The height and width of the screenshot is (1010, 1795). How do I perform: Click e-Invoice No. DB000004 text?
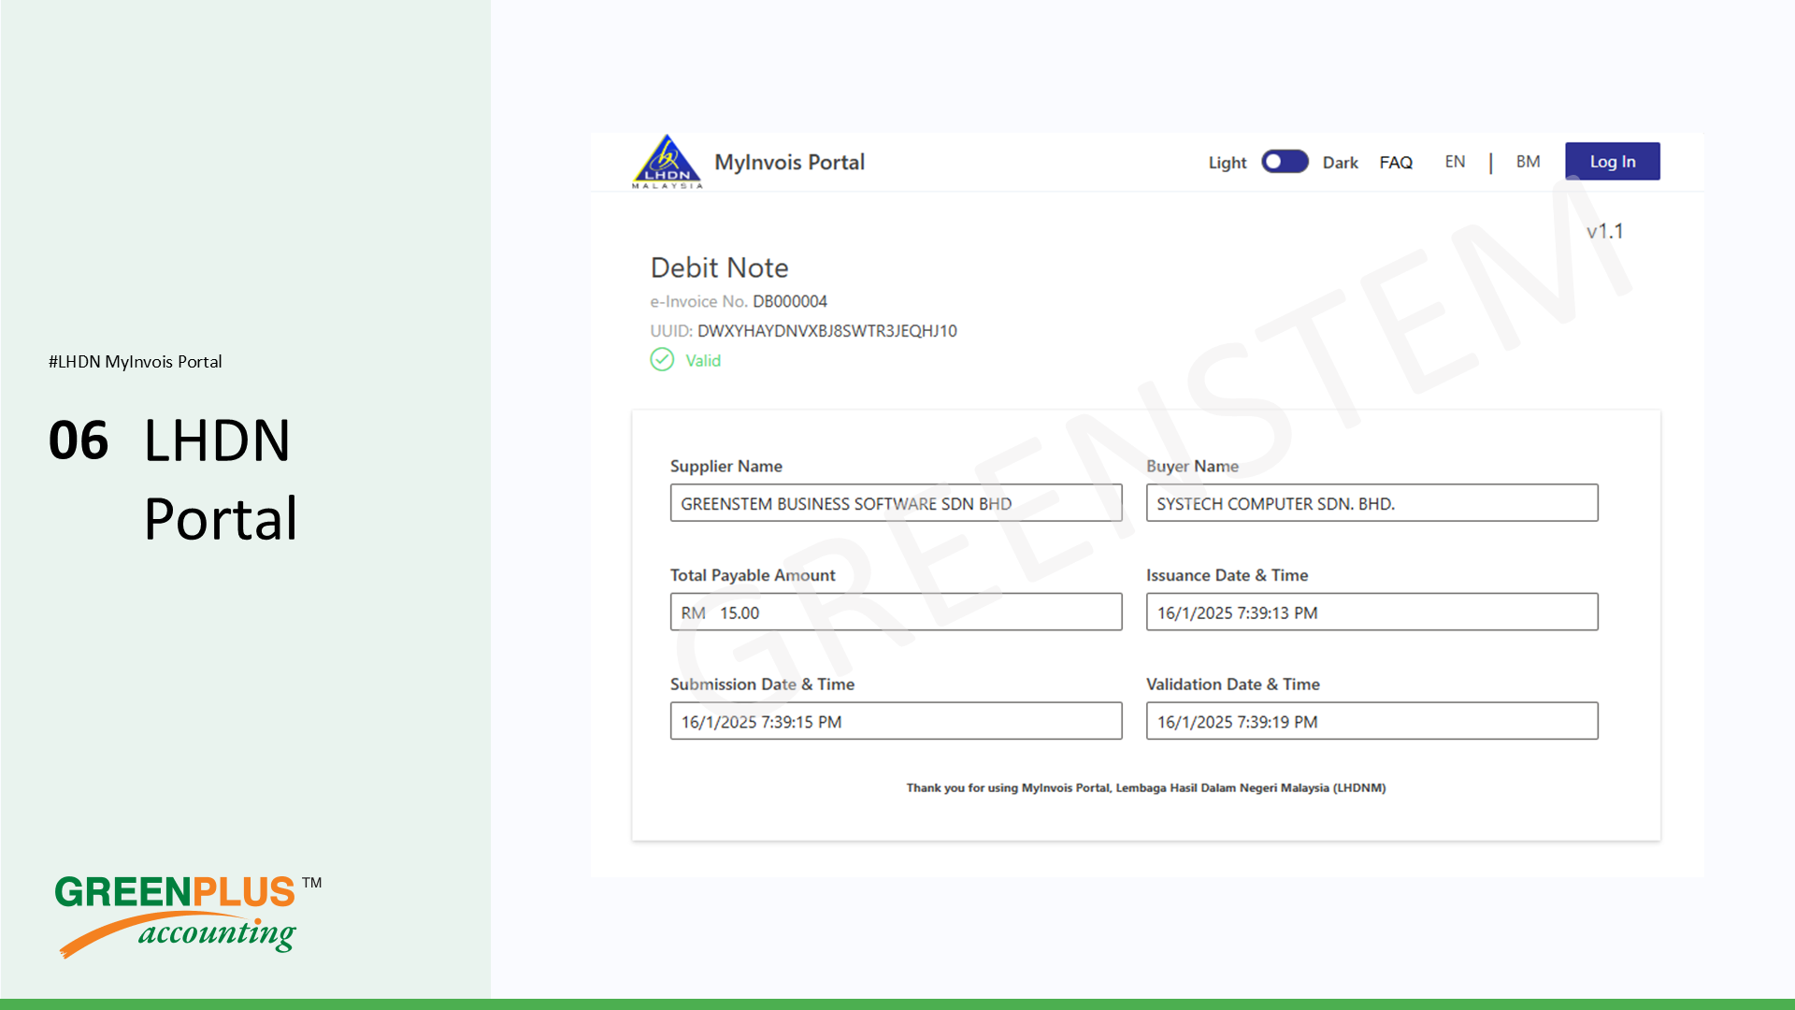[x=739, y=301]
